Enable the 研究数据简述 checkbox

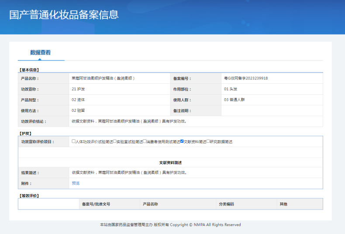click(x=208, y=141)
